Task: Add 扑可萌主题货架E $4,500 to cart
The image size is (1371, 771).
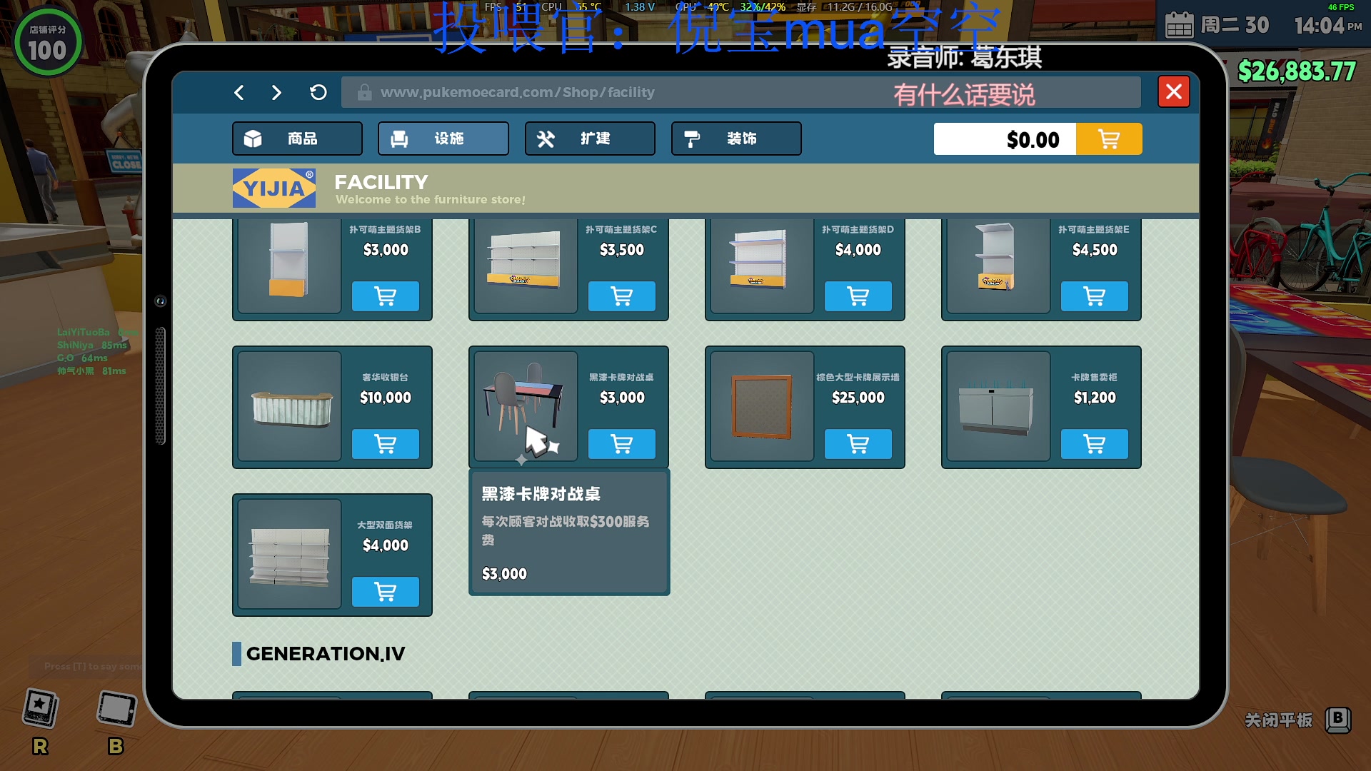Action: point(1095,296)
